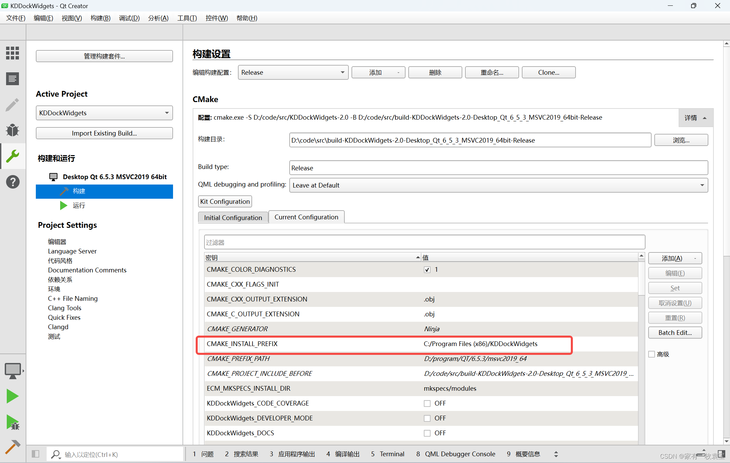Toggle right sidebar icon in status bar
The width and height of the screenshot is (730, 463).
tap(722, 454)
